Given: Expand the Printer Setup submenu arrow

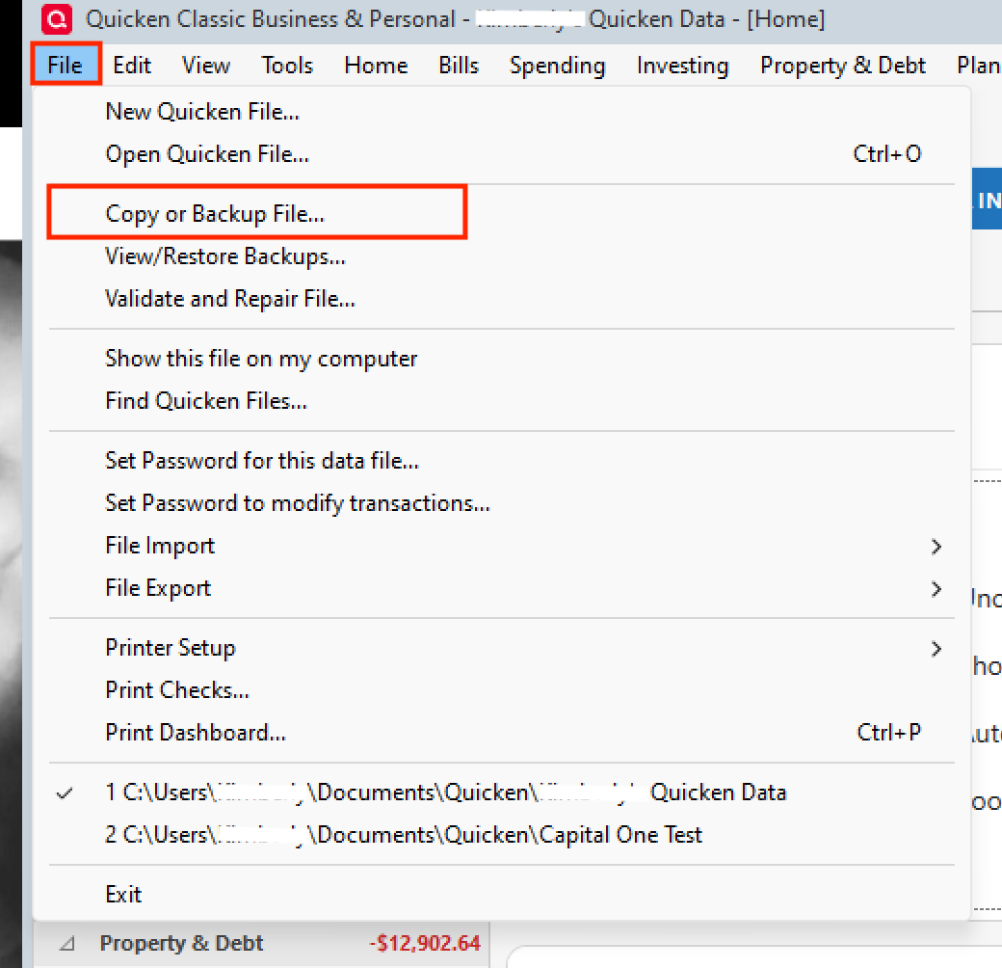Looking at the screenshot, I should (x=936, y=649).
